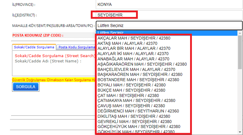Select DEĞİRMENCİ MAH / SEYİTHARUN / 42360
Viewport: 243px width, 135px height.
coord(138,111)
